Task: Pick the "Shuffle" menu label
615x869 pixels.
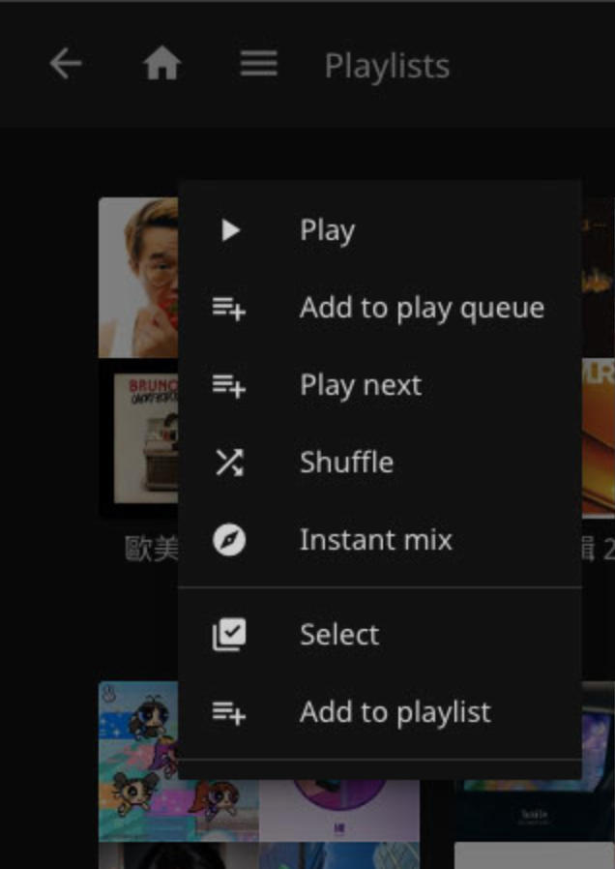Action: pos(346,463)
